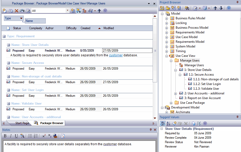Collapse the Use Case View tree node

(x=167, y=56)
